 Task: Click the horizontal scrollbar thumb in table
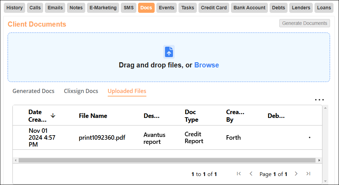[x=167, y=160]
